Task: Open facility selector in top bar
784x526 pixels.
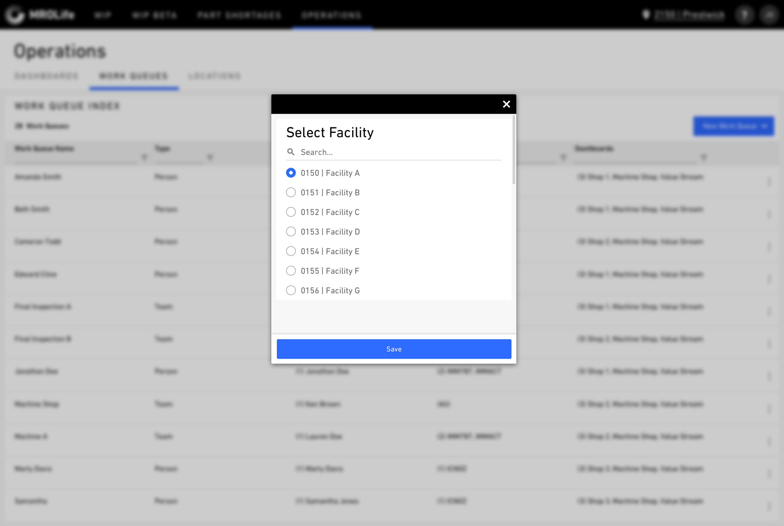Action: [689, 15]
